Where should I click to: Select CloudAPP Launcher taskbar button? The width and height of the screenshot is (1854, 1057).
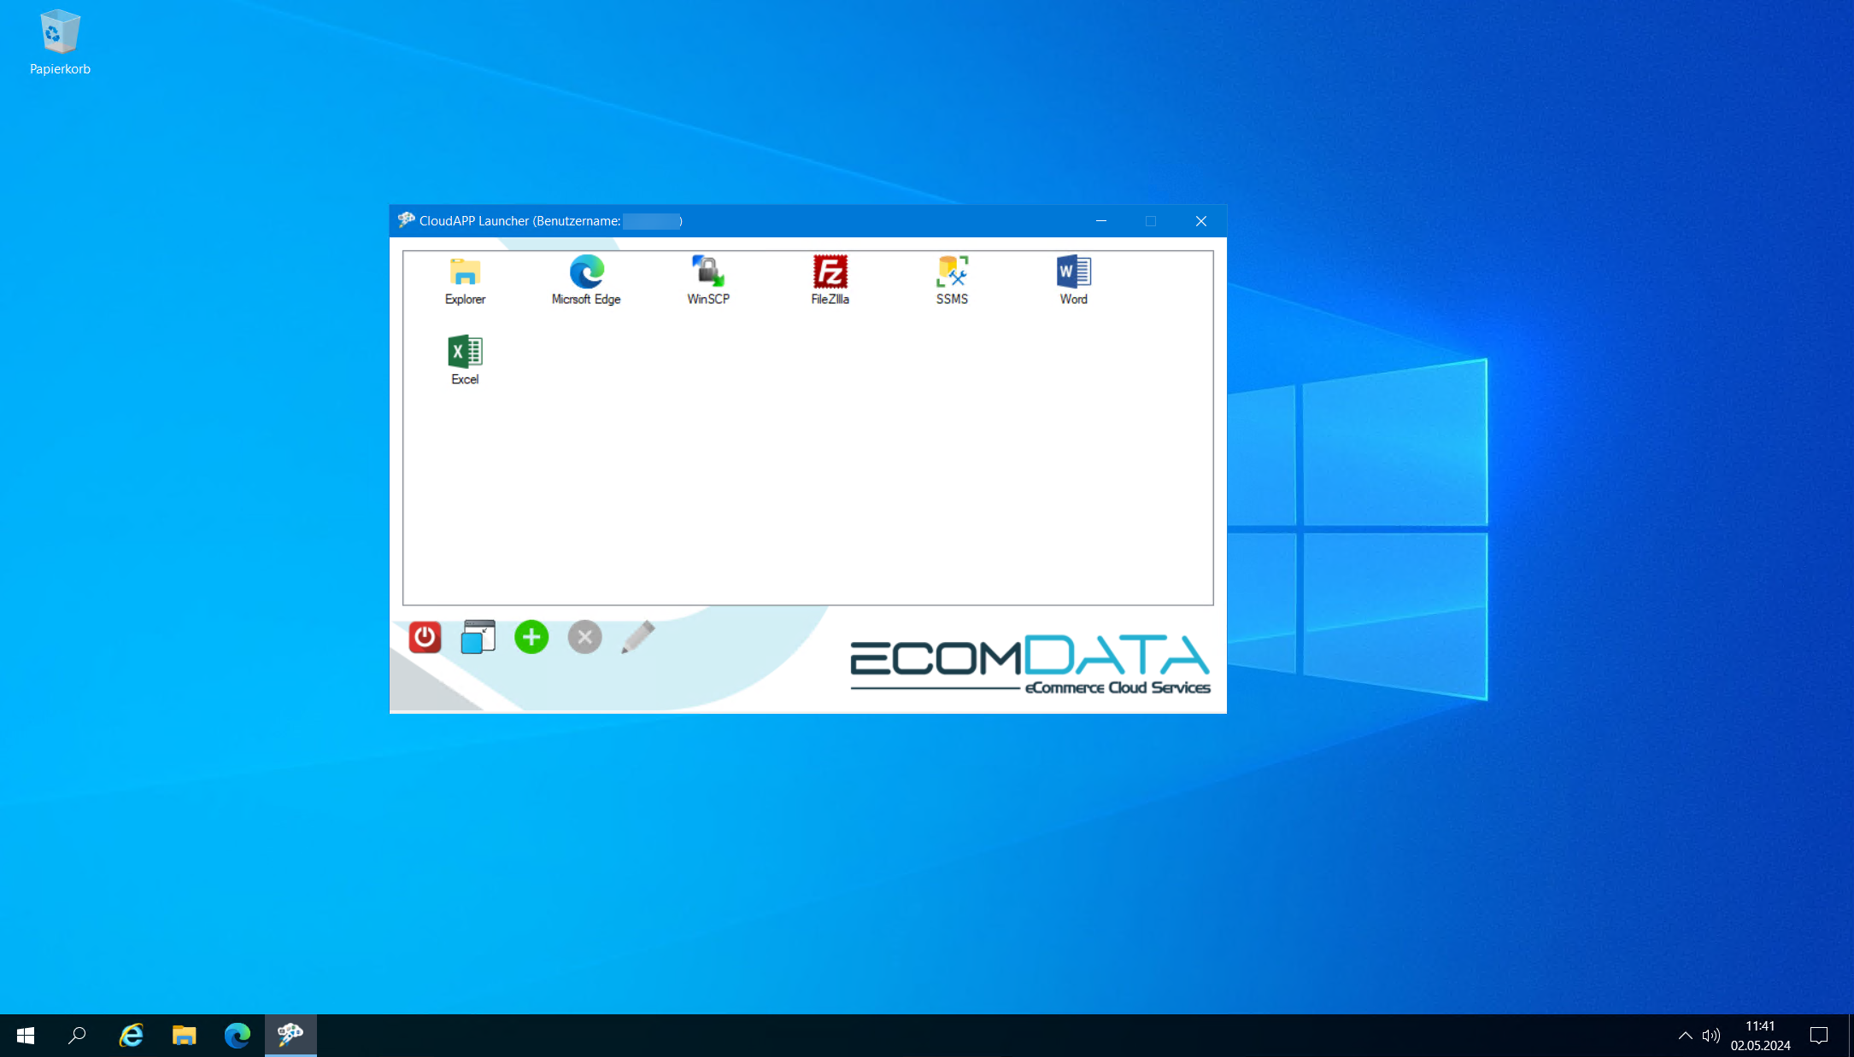(x=290, y=1036)
